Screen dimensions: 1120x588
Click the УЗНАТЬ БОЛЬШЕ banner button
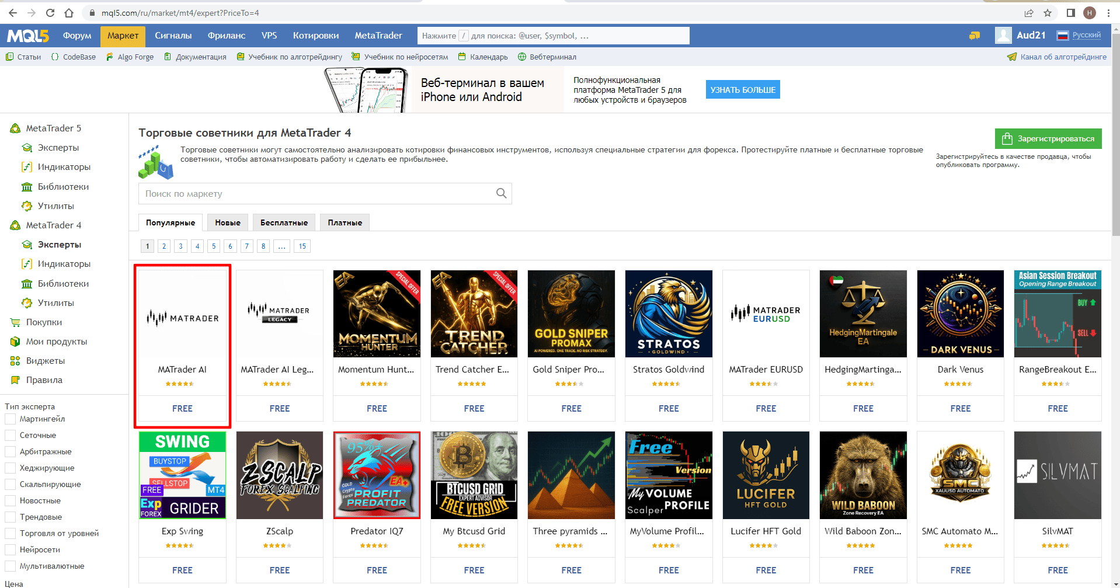click(743, 90)
